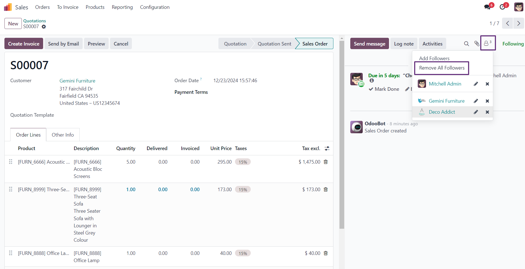Go to next record arrow
The height and width of the screenshot is (269, 525).
tap(519, 23)
